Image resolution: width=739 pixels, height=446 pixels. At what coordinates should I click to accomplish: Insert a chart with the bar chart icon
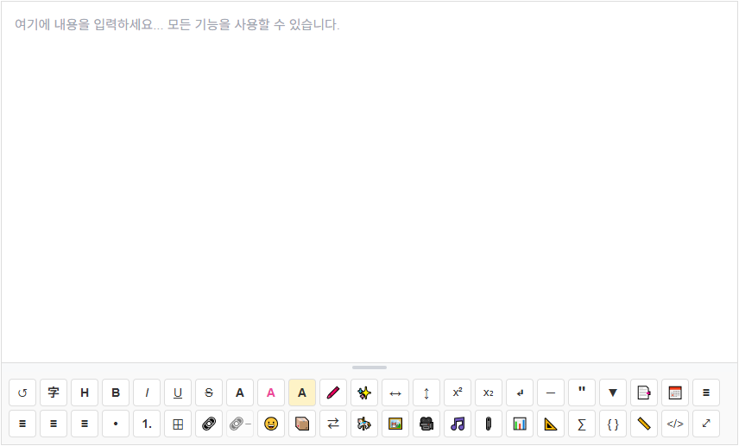(520, 424)
